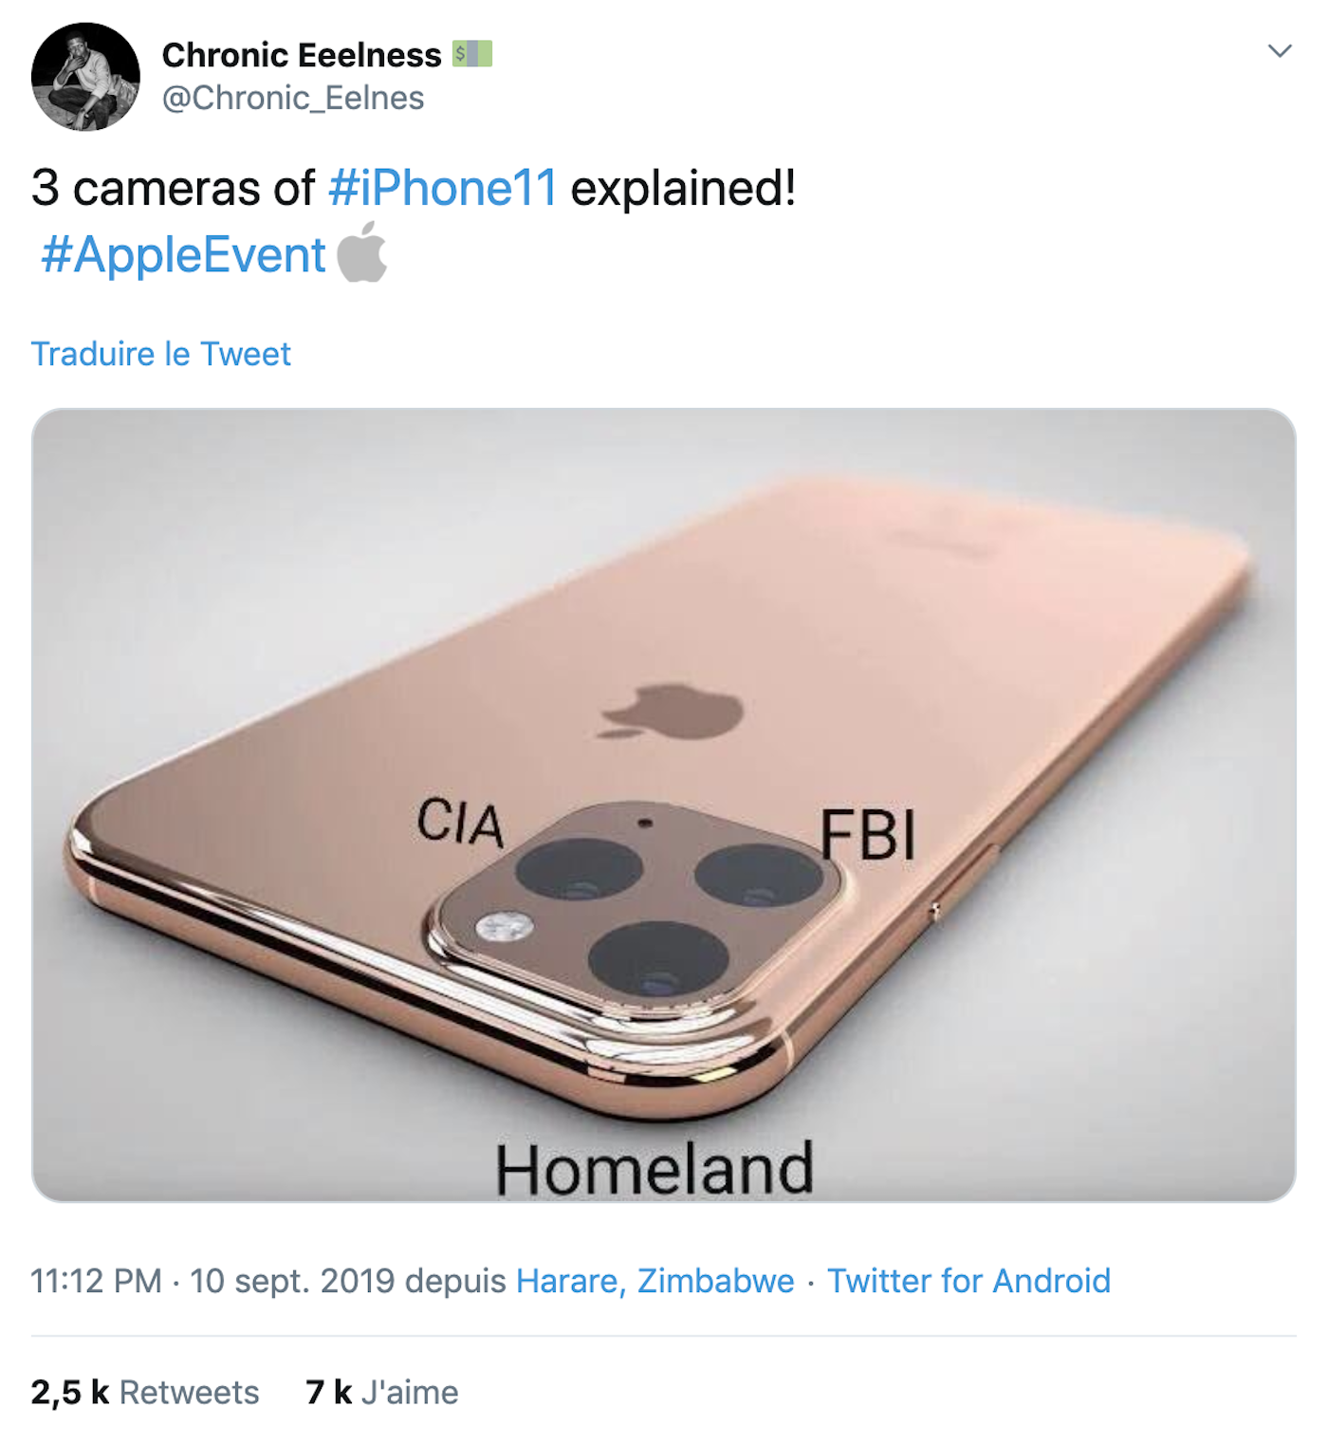
Task: Click the CIA camera label in the image
Action: point(462,822)
